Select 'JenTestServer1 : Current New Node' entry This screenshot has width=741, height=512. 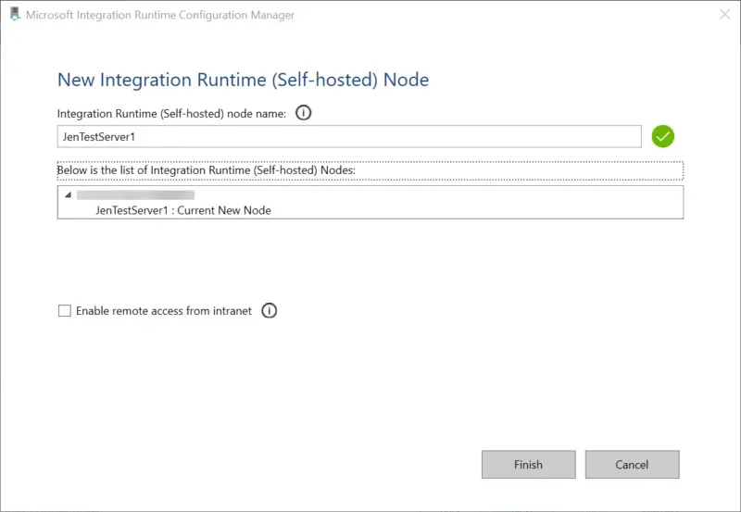pyautogui.click(x=182, y=210)
